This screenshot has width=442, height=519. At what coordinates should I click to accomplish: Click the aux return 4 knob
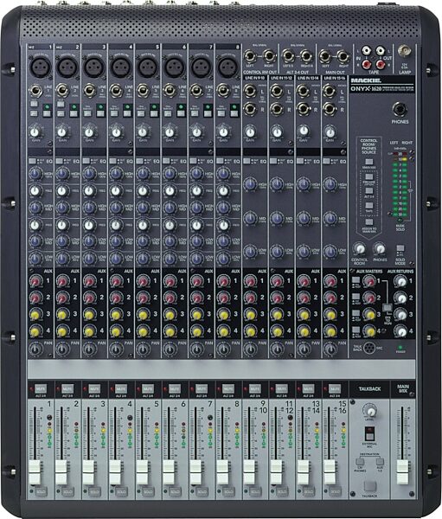tap(400, 330)
